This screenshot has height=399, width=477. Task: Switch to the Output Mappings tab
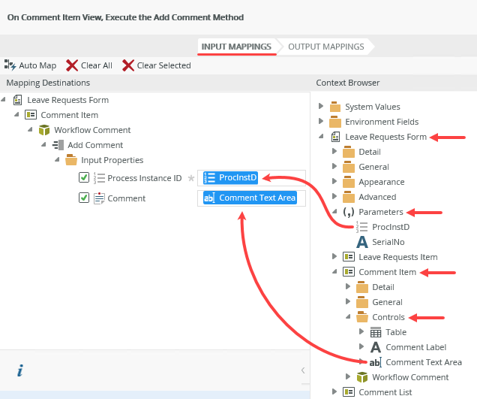pyautogui.click(x=325, y=47)
